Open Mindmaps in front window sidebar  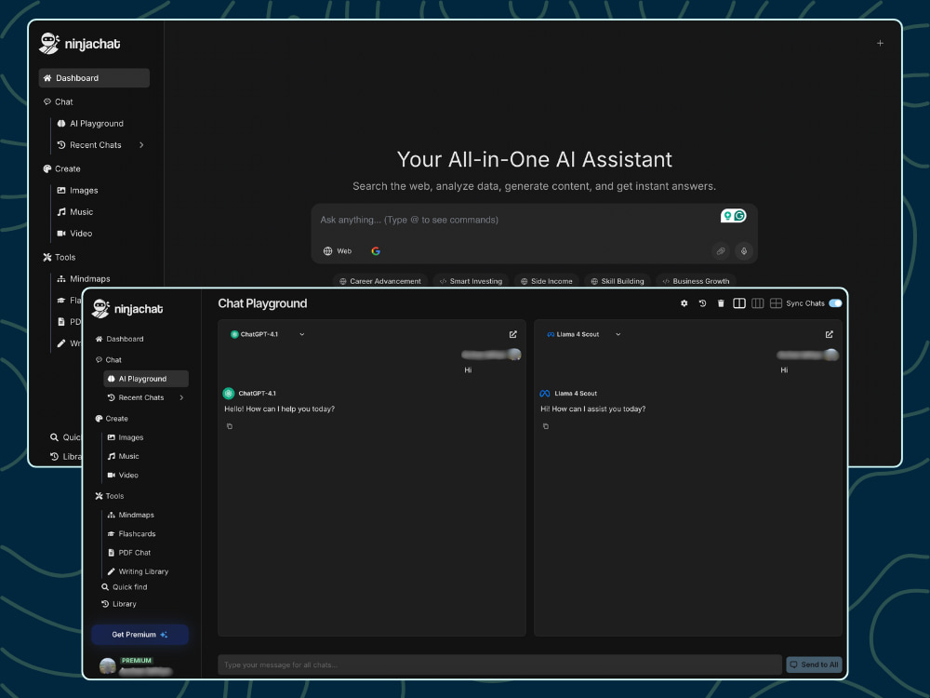[x=130, y=516]
